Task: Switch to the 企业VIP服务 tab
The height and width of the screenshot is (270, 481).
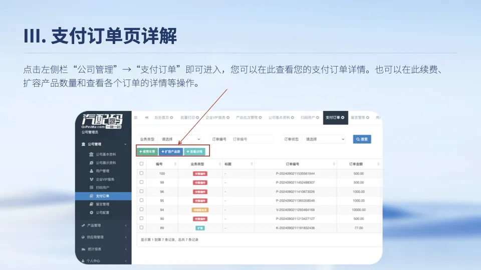Action: [x=217, y=117]
